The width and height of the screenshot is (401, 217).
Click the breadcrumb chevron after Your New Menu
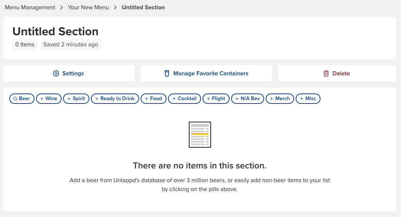115,7
